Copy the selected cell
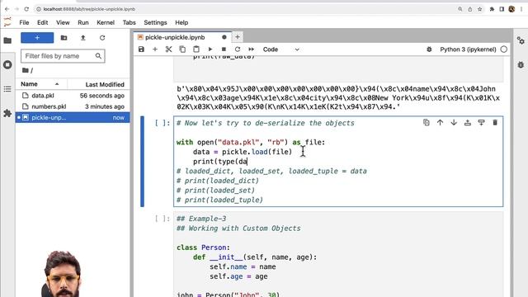 182,49
